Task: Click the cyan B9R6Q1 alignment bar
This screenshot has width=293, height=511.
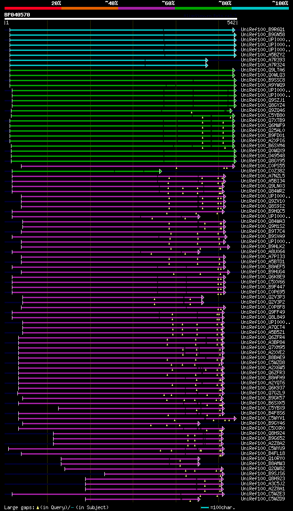Action: [x=122, y=30]
